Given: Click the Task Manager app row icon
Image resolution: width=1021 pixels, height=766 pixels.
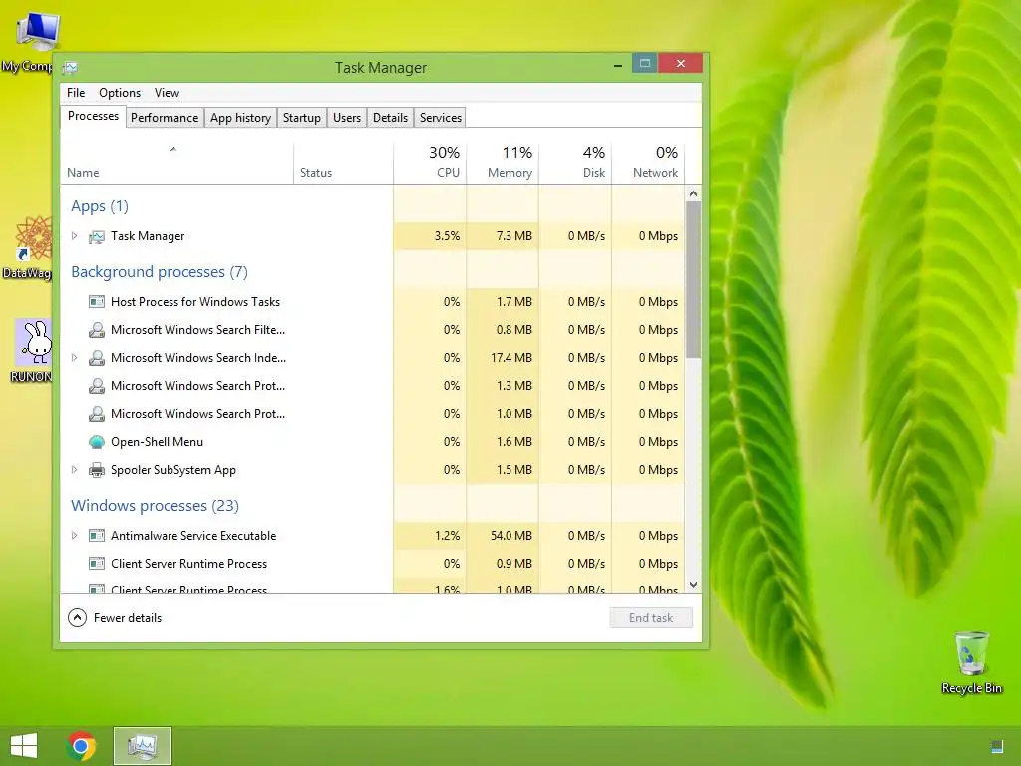Looking at the screenshot, I should pos(97,236).
